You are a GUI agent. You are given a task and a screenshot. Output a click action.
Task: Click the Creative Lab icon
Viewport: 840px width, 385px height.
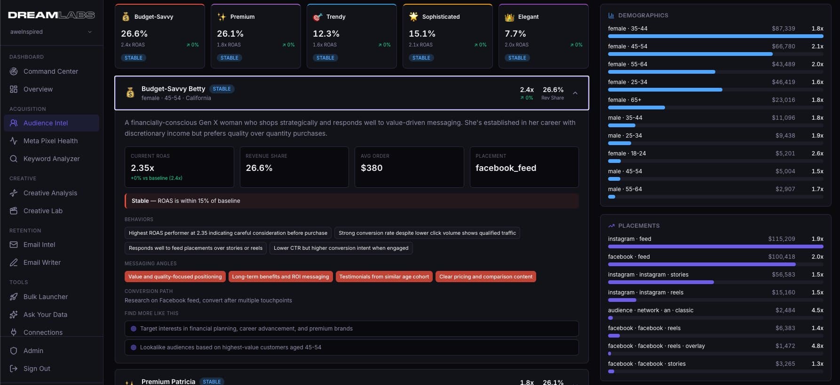tap(14, 211)
